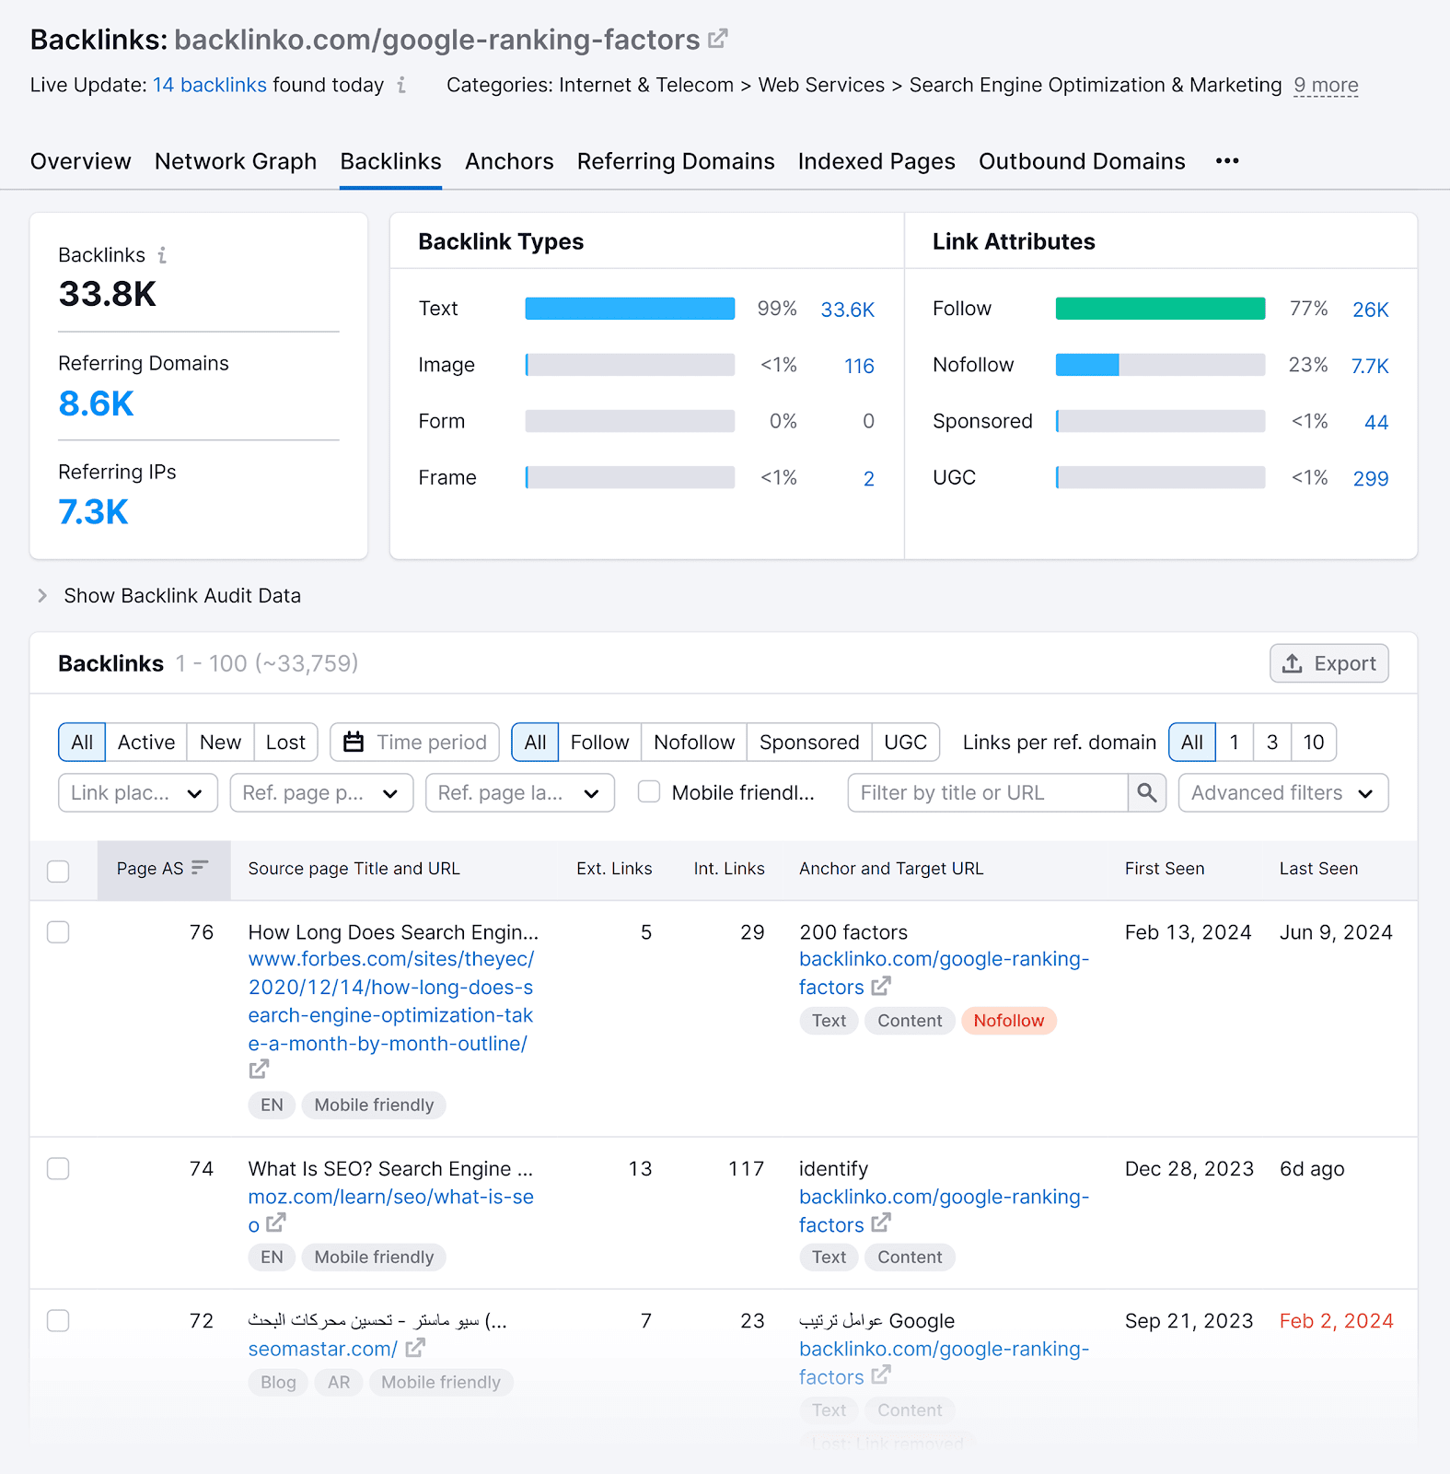Select the Active backlinks filter
Viewport: 1450px width, 1474px height.
click(x=146, y=743)
